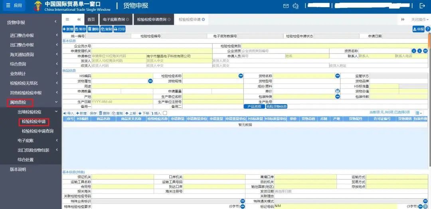Click the 暂存 temporary save button

click(x=80, y=29)
